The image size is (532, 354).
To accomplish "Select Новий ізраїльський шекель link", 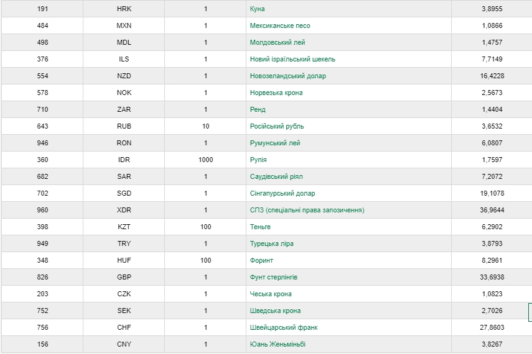I will point(292,59).
